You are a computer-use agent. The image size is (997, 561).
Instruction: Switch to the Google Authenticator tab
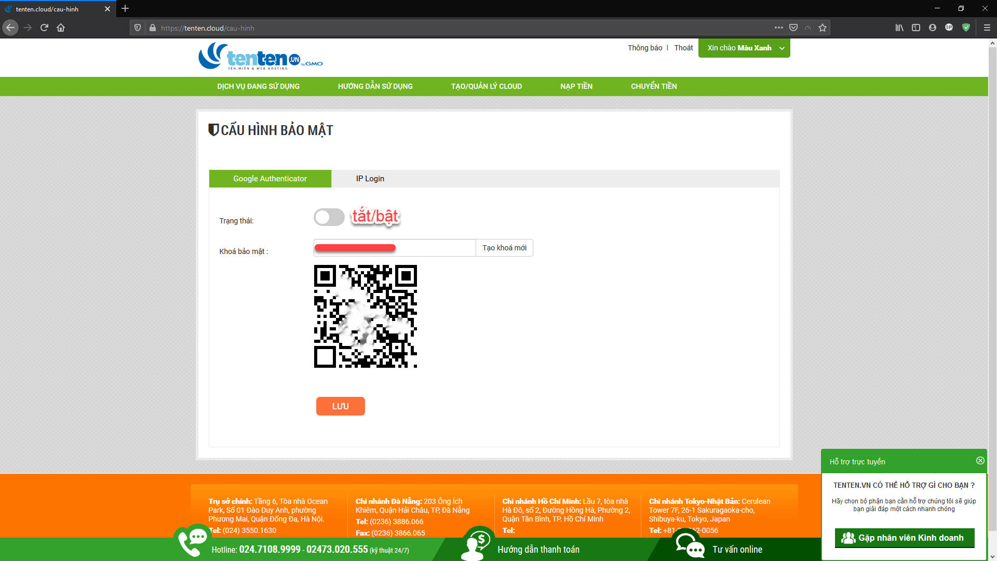click(x=270, y=179)
